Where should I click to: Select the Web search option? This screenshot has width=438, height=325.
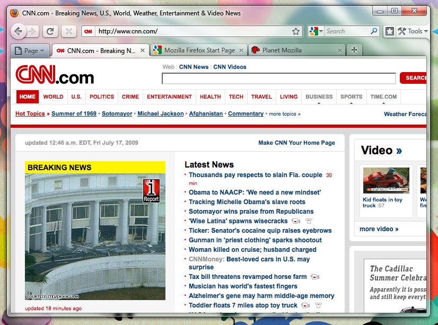click(168, 67)
